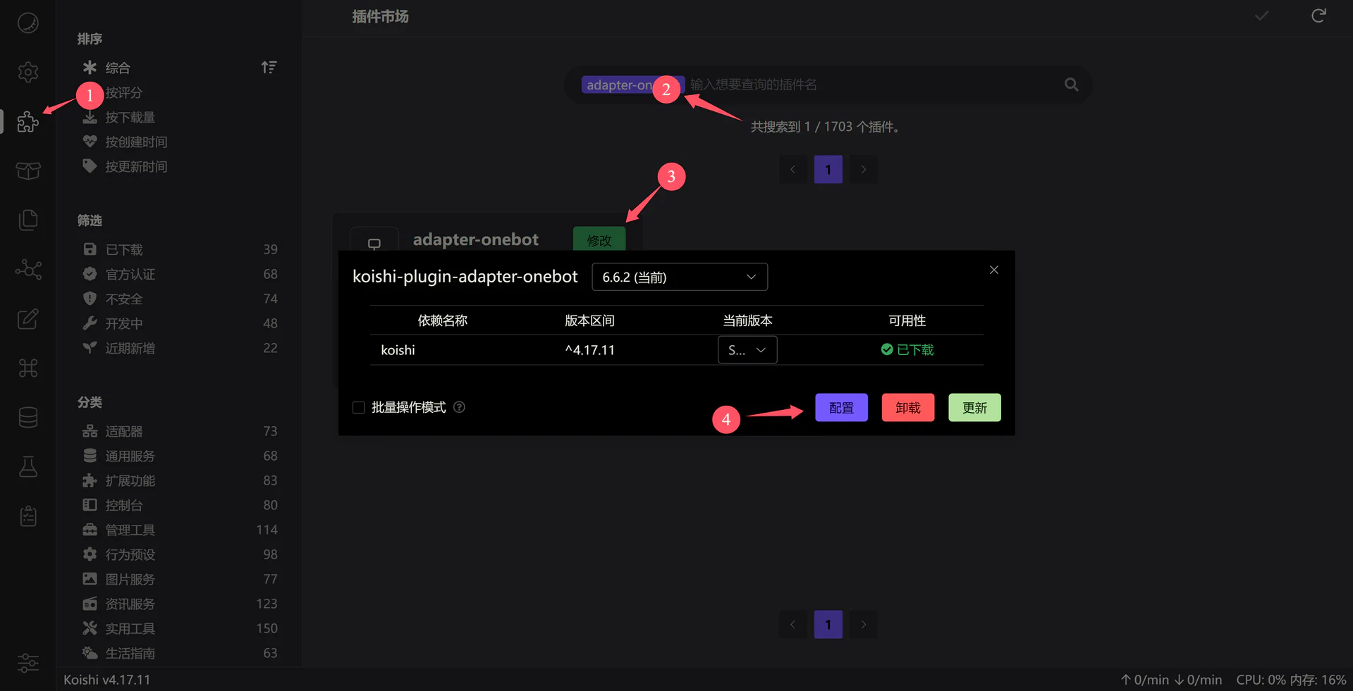1353x691 pixels.
Task: Click next page arrow in top pagination
Action: tap(864, 169)
